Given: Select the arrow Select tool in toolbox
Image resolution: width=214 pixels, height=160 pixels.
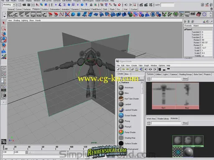Looking at the screenshot, I should point(4,23).
